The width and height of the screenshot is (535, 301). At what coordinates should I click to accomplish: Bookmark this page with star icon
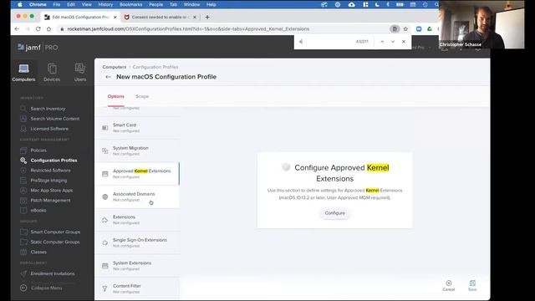[x=405, y=29]
